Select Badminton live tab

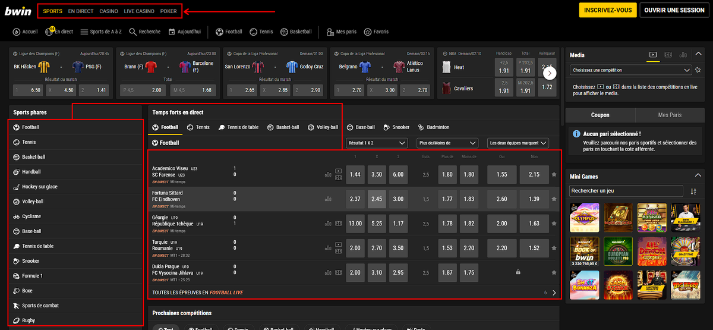[x=434, y=127]
